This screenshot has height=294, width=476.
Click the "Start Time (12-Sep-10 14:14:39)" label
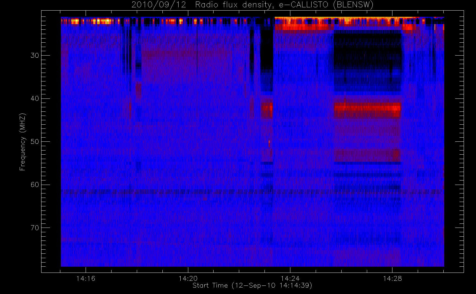coord(252,285)
